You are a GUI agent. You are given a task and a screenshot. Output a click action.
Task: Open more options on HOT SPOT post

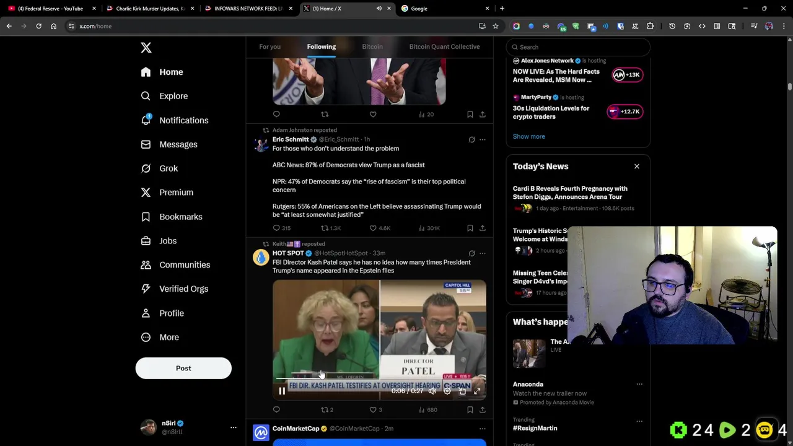tap(483, 253)
